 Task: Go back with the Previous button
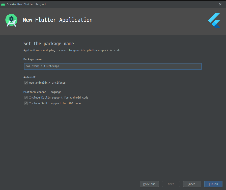[149, 184]
